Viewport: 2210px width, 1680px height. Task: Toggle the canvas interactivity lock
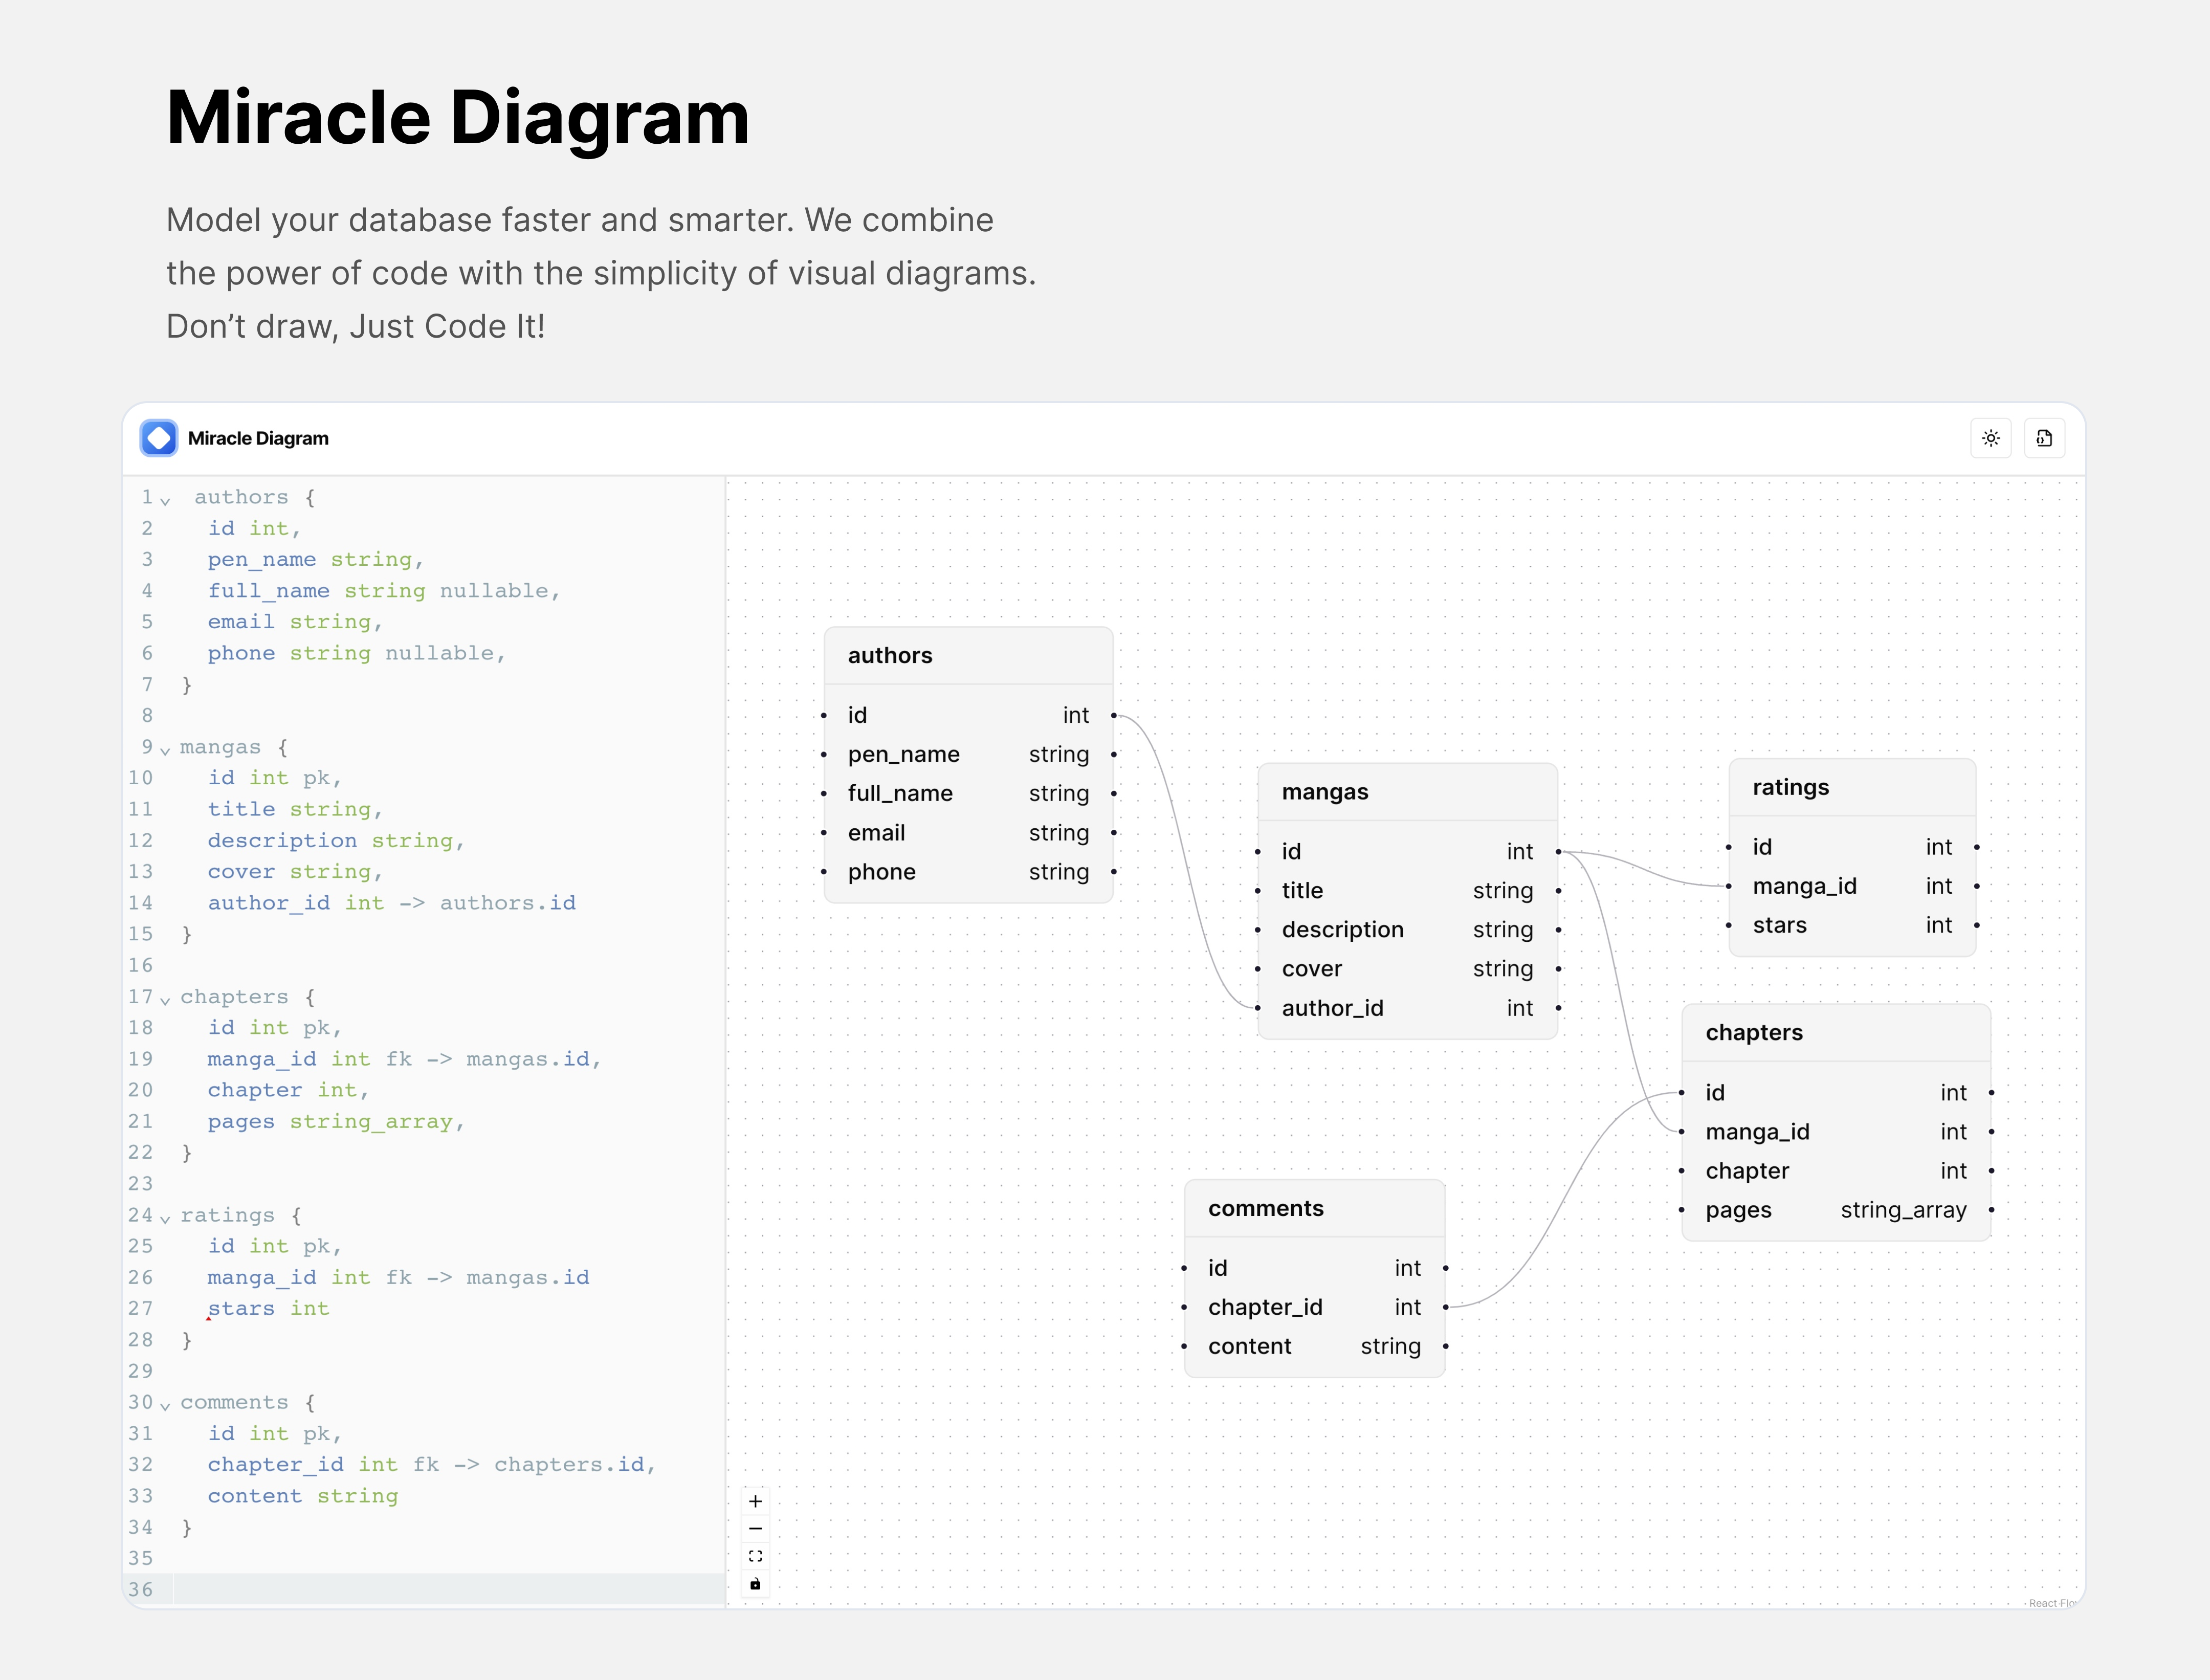755,1584
